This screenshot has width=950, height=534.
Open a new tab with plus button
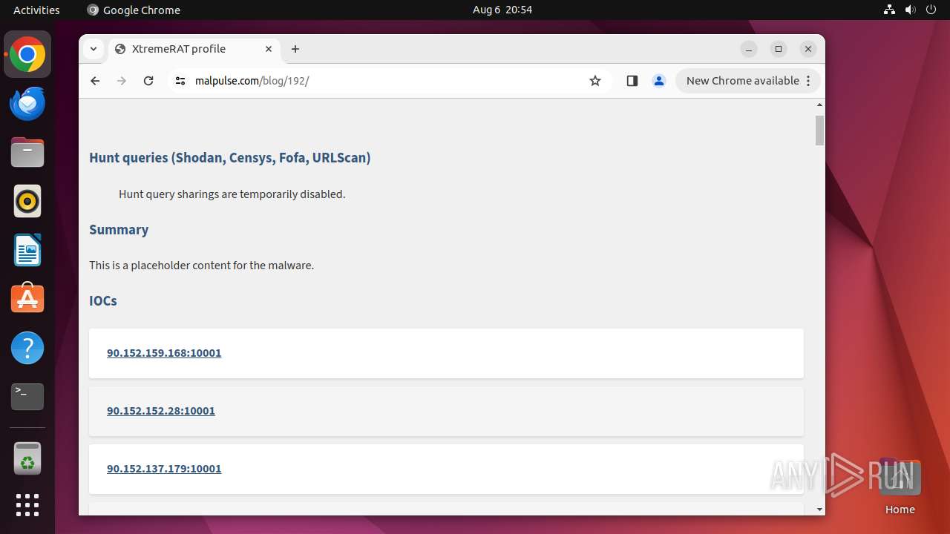coord(295,49)
